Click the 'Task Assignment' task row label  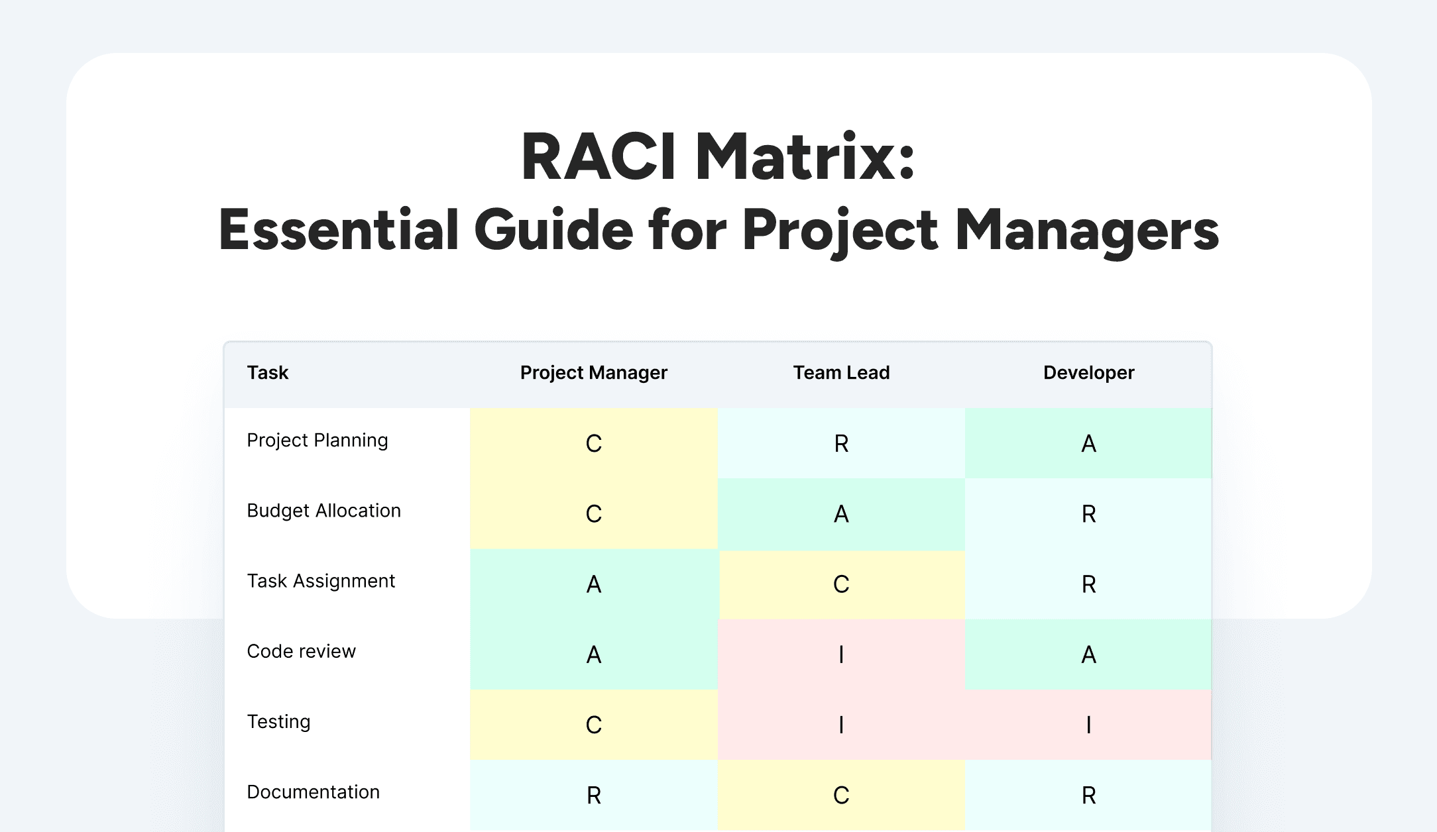(x=321, y=581)
